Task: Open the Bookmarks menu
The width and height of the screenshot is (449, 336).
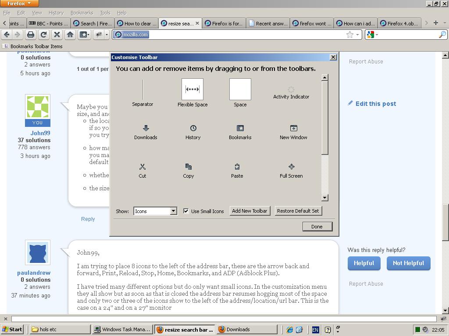Action: [82, 13]
